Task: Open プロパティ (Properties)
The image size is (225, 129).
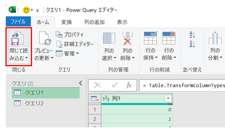Action: 70,35
